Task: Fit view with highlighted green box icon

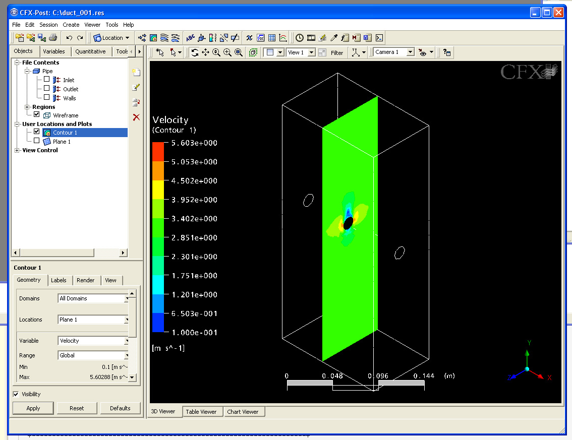Action: (253, 52)
